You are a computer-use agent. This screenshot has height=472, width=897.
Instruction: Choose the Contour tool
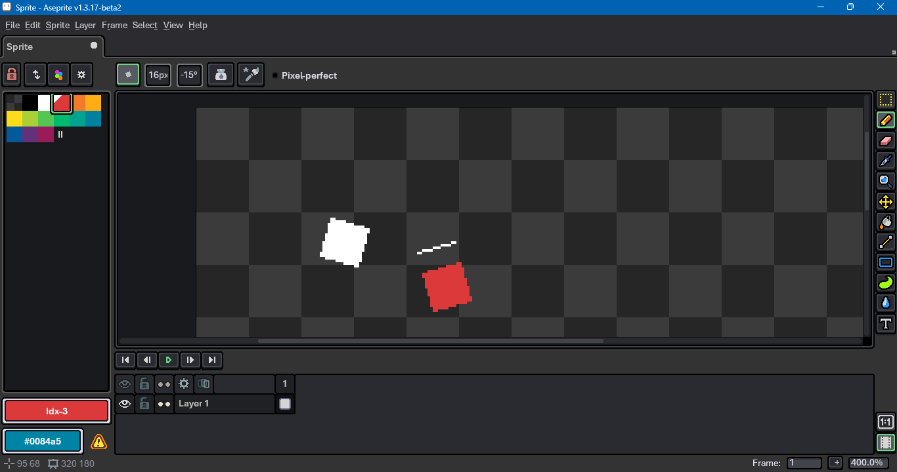point(886,283)
